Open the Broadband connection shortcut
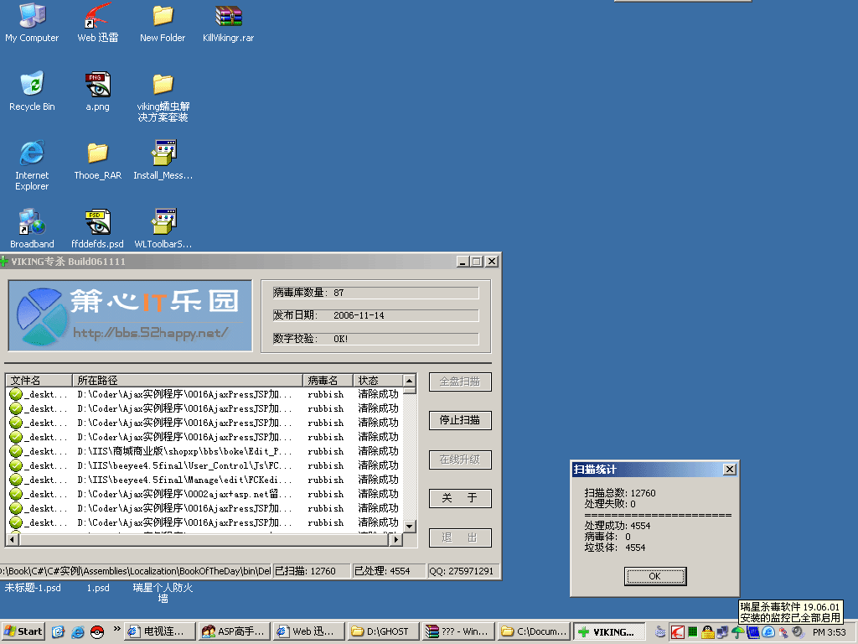 coord(32,223)
